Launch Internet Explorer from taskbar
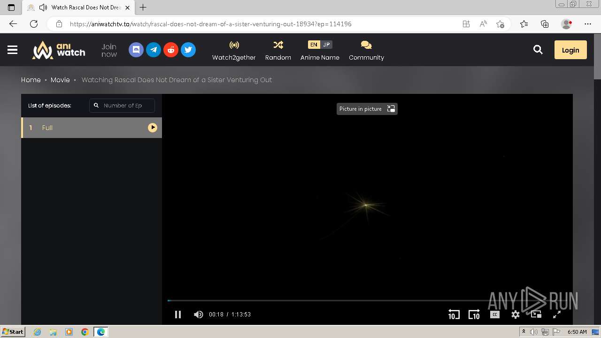The height and width of the screenshot is (338, 601). coord(38,332)
